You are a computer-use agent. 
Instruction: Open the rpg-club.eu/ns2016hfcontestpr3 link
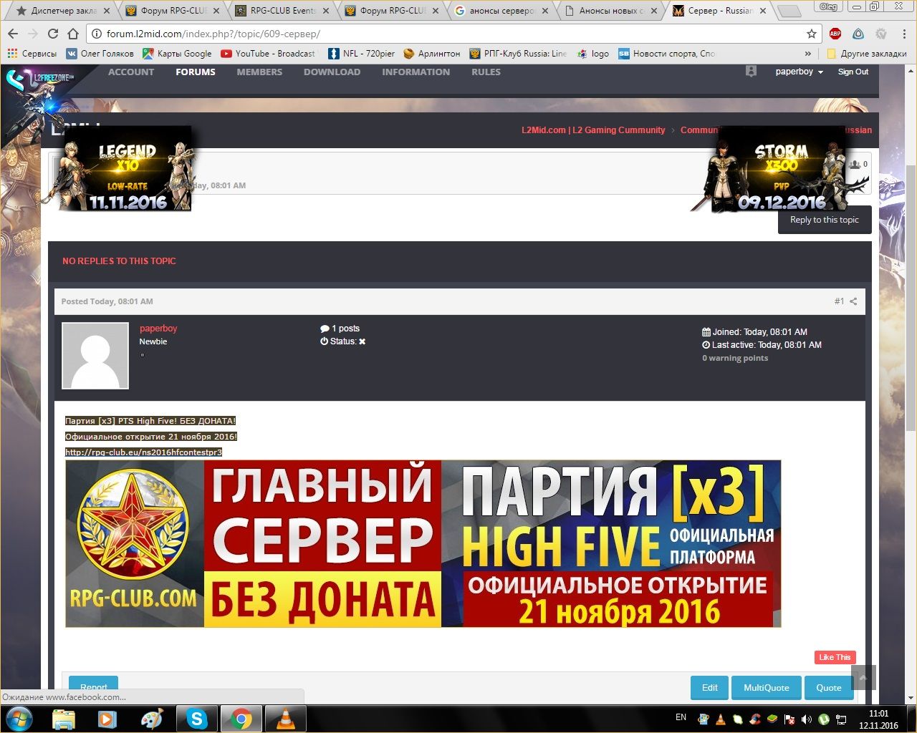point(143,452)
